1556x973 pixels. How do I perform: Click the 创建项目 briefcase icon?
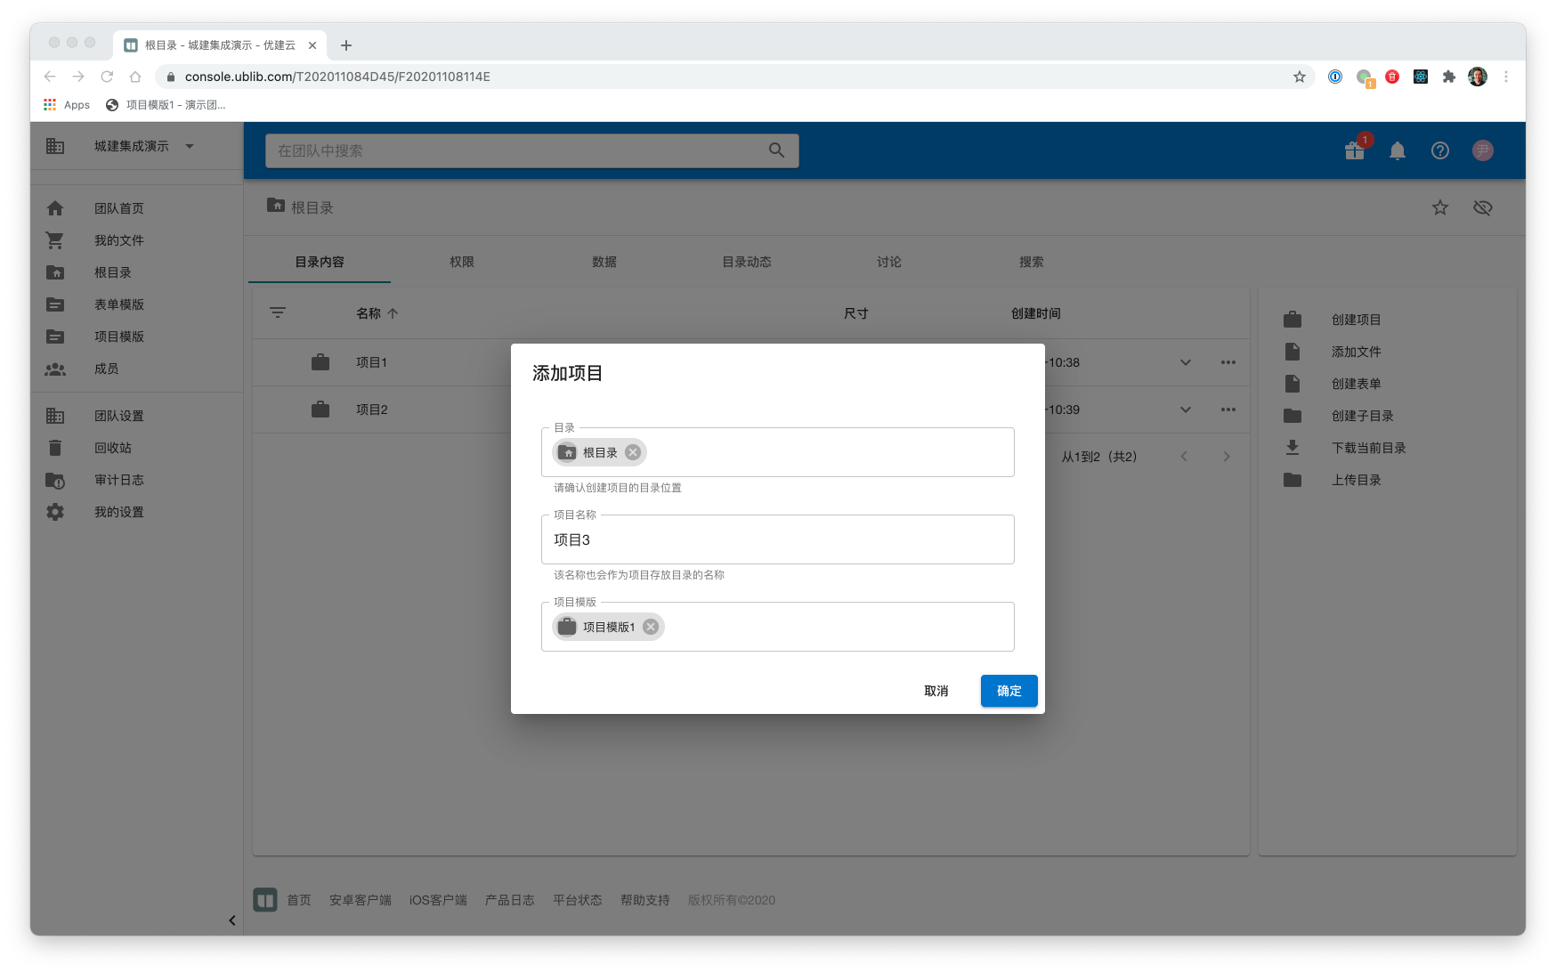point(1293,320)
